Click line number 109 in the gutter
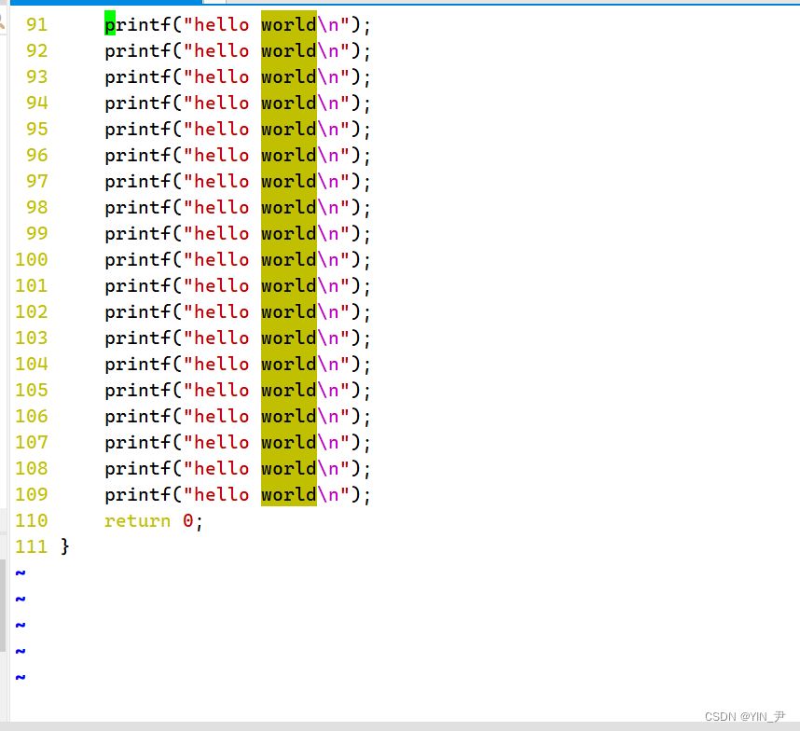 coord(31,494)
